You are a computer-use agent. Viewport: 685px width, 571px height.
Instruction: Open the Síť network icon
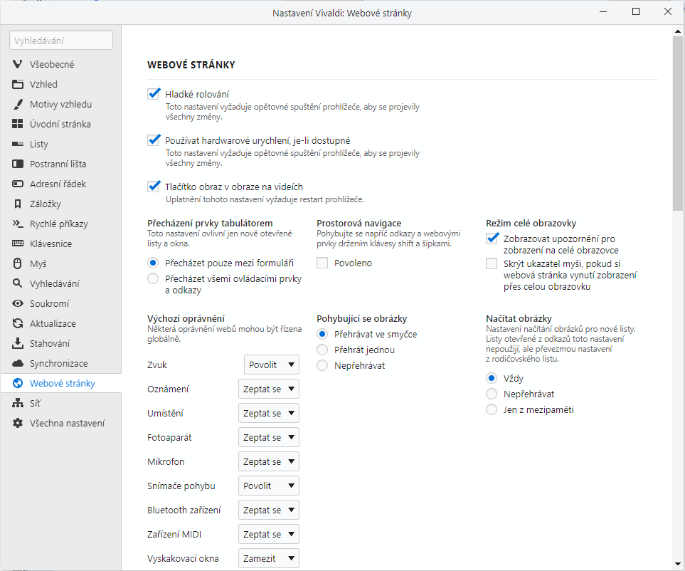pyautogui.click(x=18, y=403)
